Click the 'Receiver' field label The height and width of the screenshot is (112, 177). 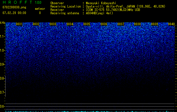click(x=57, y=10)
